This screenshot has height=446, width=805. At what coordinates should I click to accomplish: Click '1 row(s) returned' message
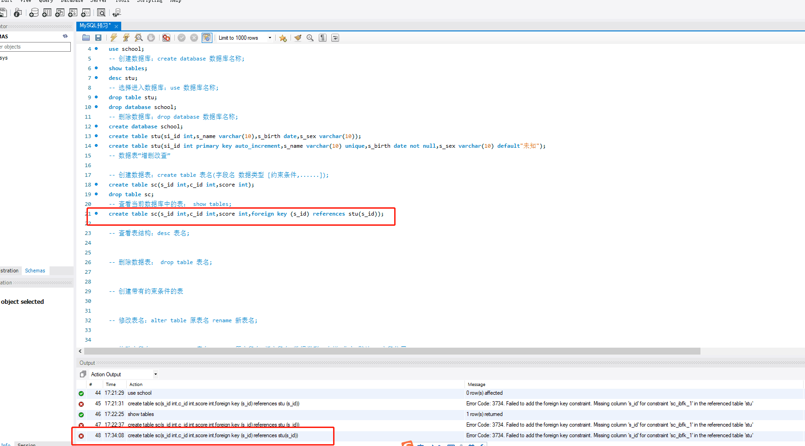tap(484, 414)
